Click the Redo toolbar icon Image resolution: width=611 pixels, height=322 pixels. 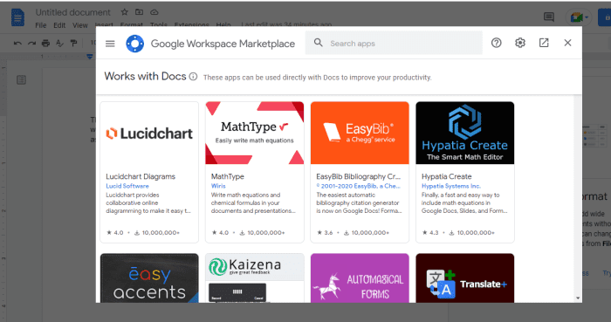[31, 44]
